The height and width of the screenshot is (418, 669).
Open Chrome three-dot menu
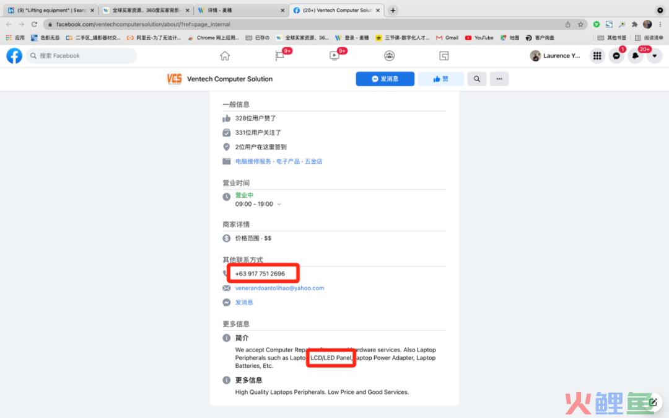pyautogui.click(x=660, y=24)
